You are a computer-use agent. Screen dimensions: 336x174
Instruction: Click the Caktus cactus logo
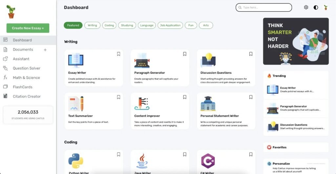pos(11,11)
